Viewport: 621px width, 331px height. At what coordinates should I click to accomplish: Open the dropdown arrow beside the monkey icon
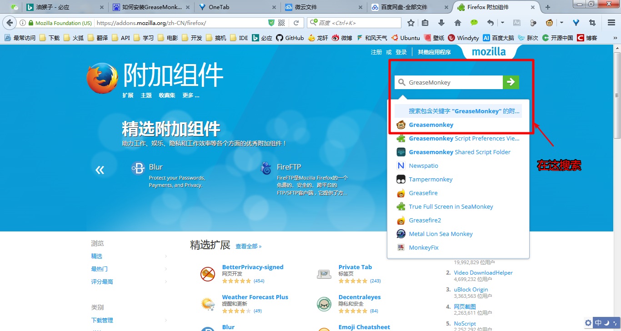[561, 22]
